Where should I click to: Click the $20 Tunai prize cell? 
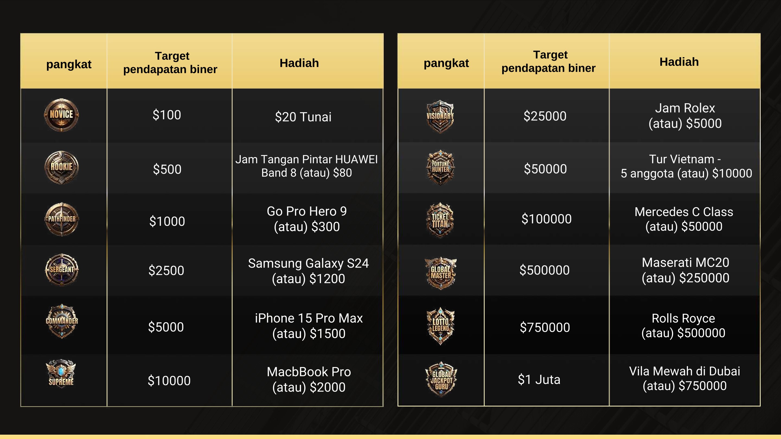click(303, 117)
